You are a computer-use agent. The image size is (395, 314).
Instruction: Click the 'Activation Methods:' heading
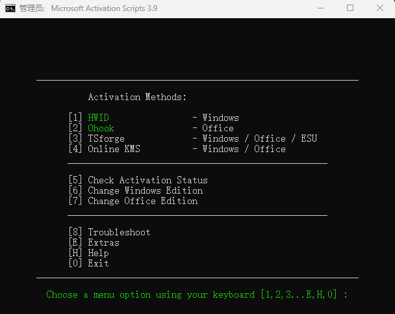(x=137, y=97)
